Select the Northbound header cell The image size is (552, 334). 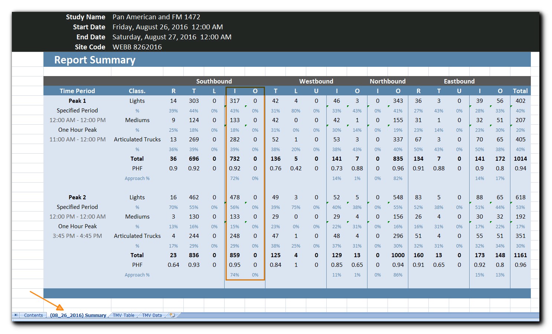[388, 81]
